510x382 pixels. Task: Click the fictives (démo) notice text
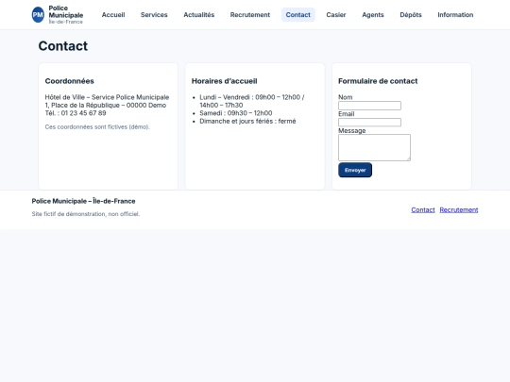(x=97, y=126)
